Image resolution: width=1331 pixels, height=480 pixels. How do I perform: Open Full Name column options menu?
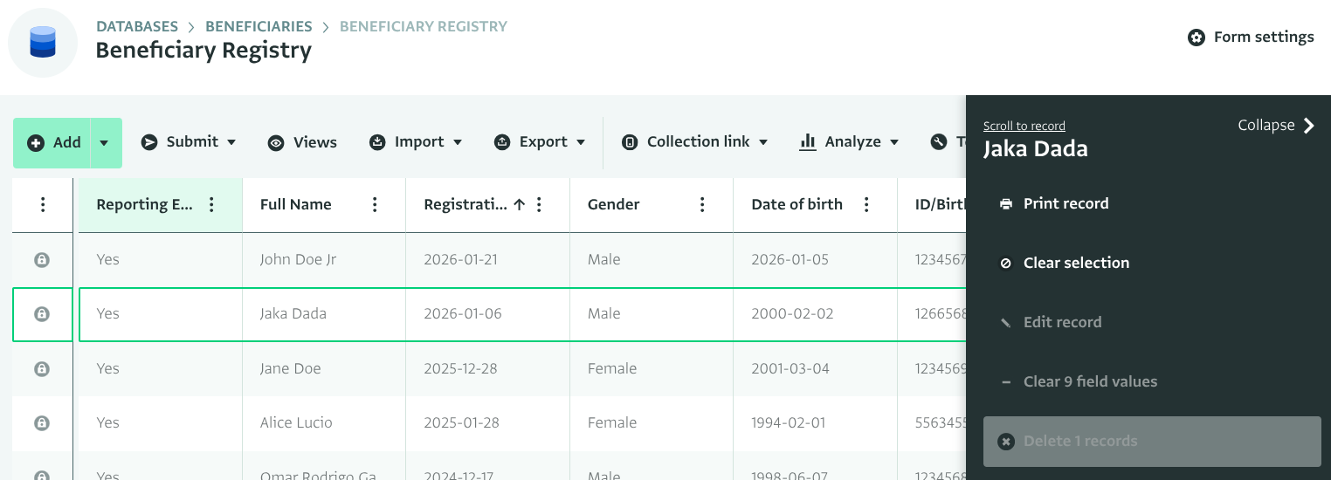[x=375, y=205]
